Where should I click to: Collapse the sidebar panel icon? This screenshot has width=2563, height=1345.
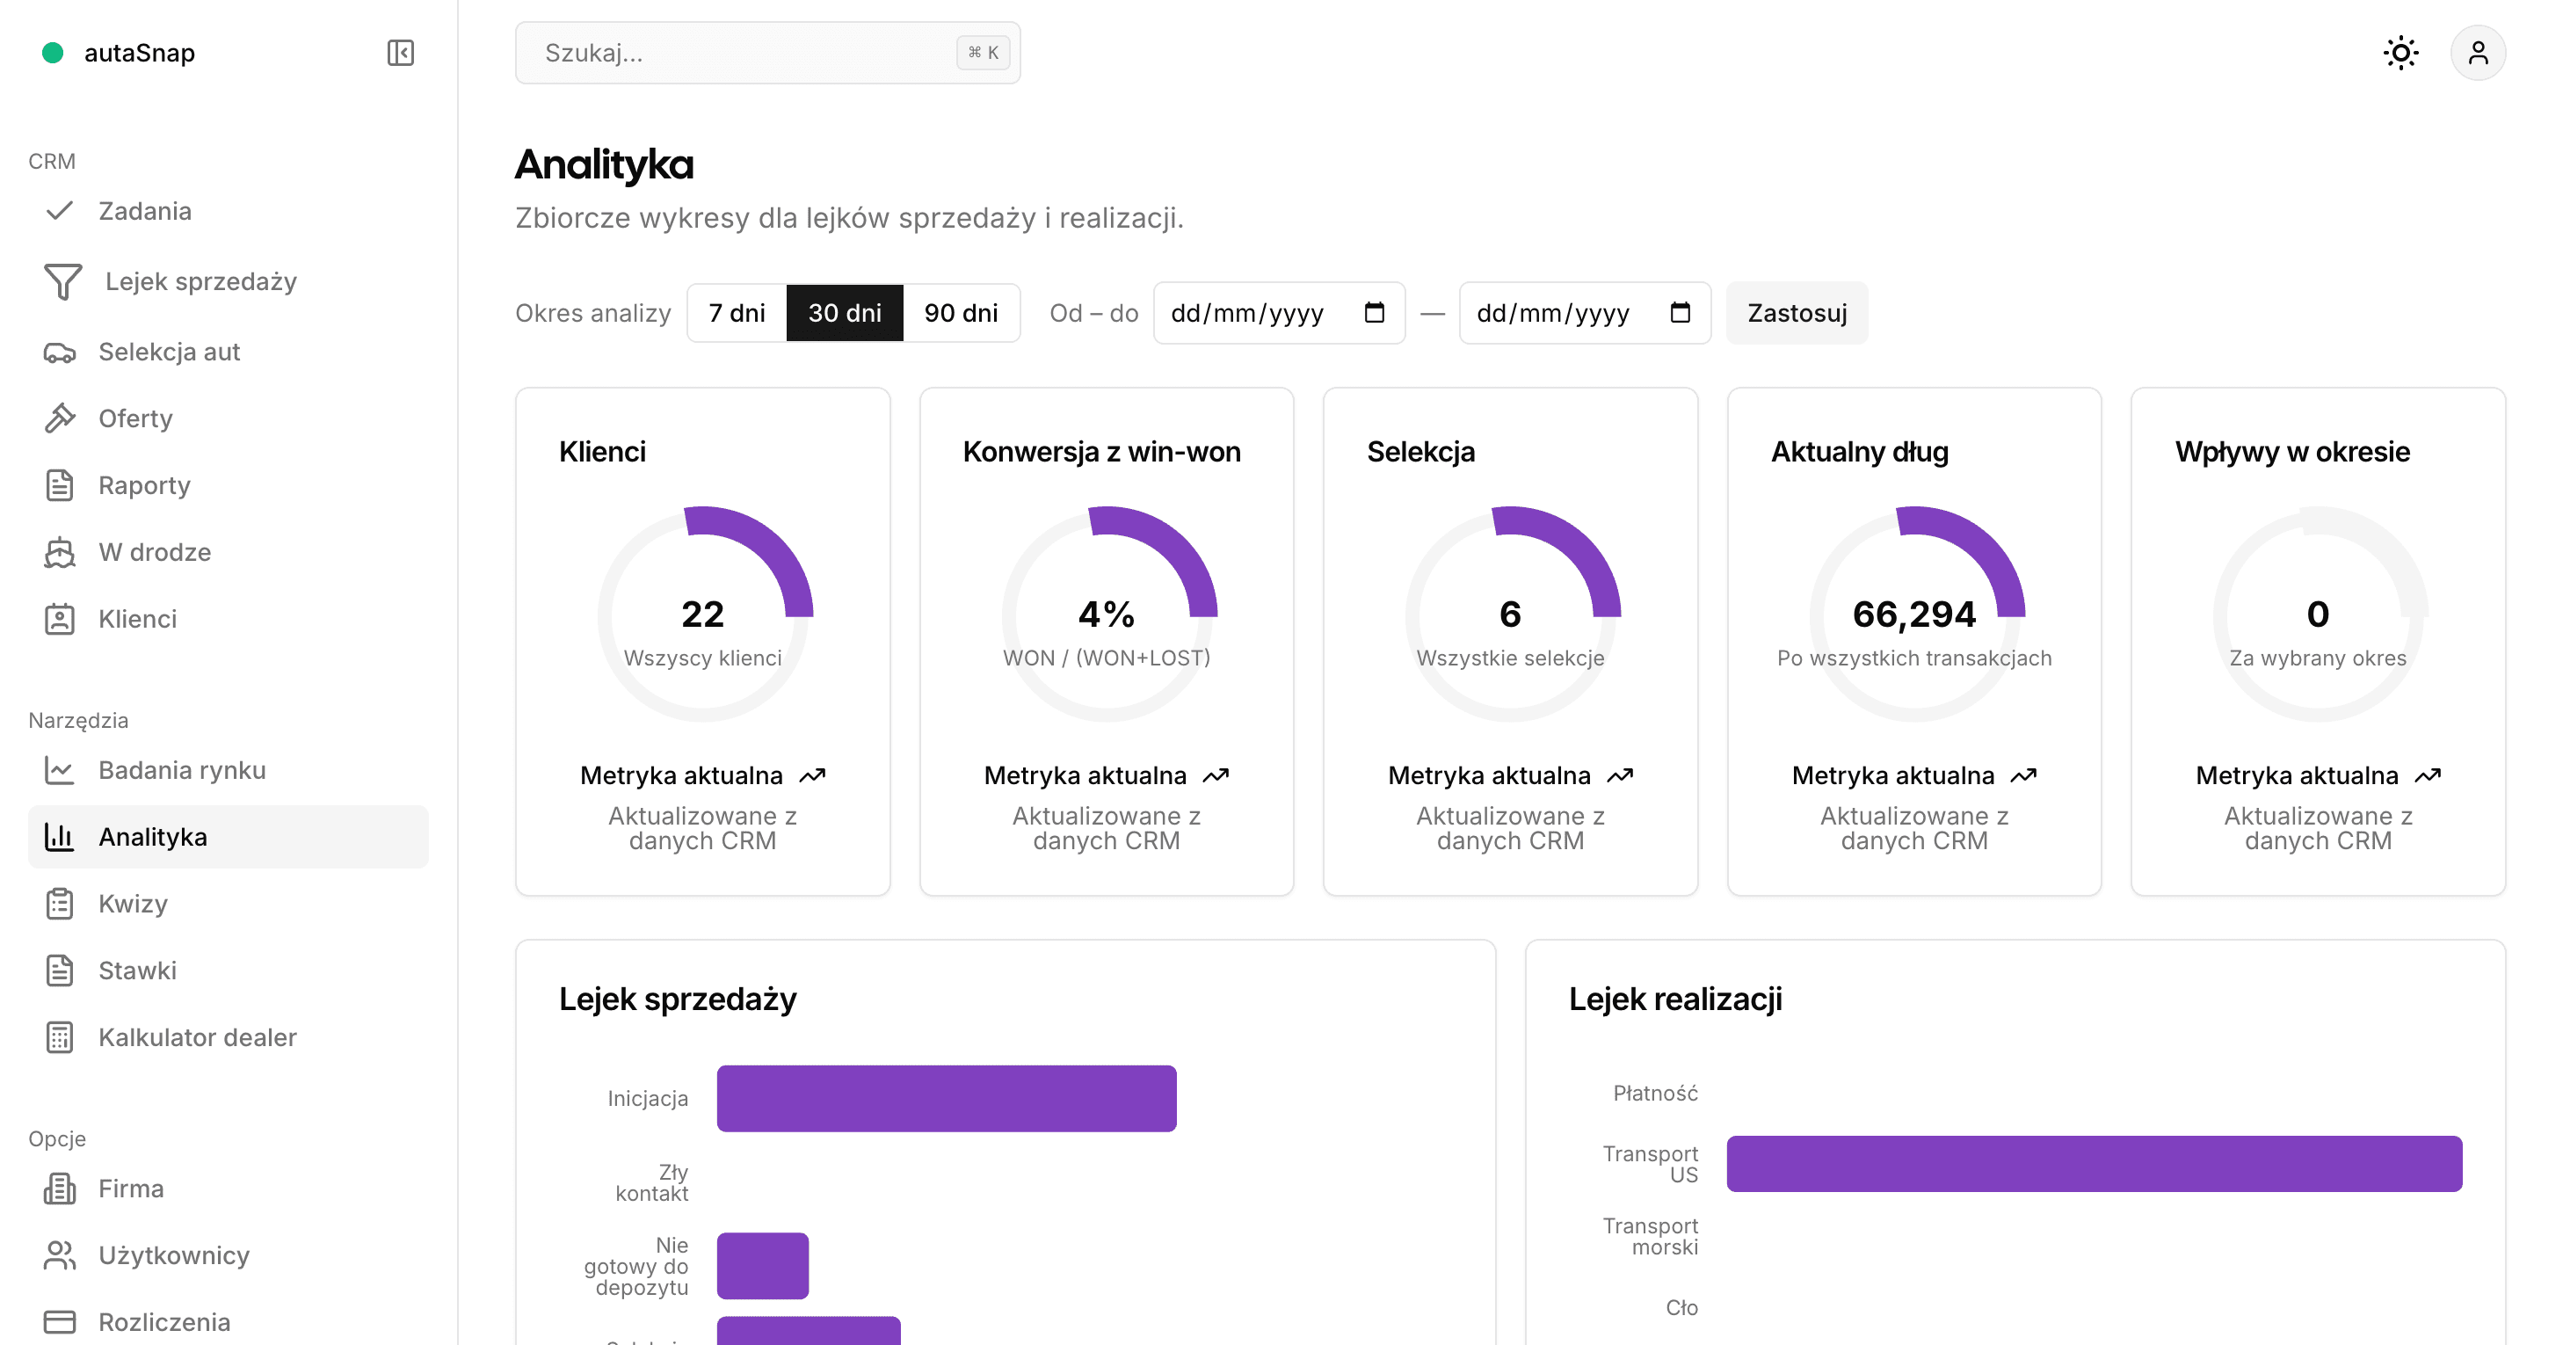[x=400, y=53]
